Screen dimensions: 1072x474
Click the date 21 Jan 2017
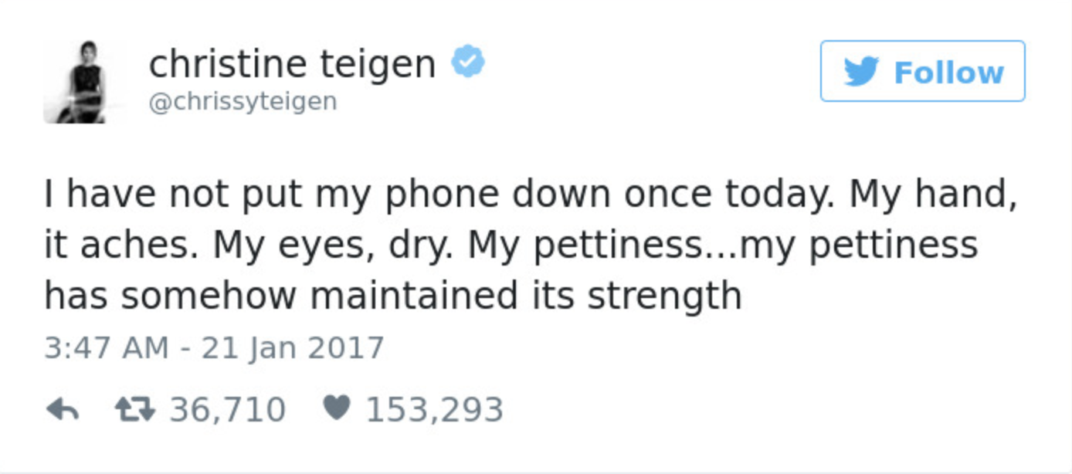coord(292,347)
